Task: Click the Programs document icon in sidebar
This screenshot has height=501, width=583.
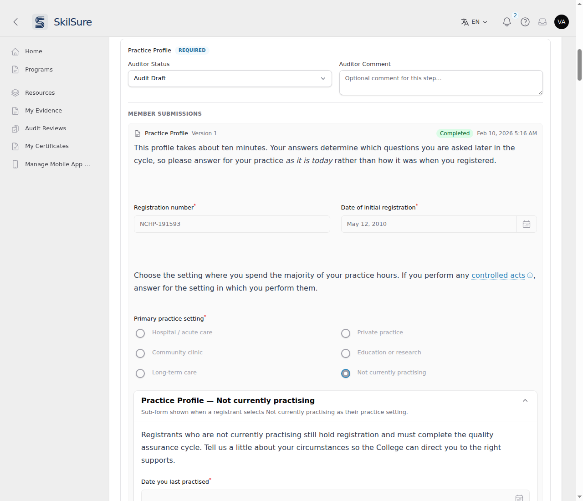Action: click(15, 70)
